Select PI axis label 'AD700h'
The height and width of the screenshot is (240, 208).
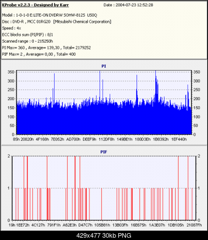pyautogui.click(x=74, y=139)
